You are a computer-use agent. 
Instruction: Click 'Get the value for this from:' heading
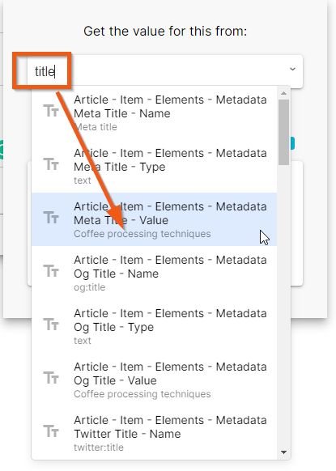point(165,31)
